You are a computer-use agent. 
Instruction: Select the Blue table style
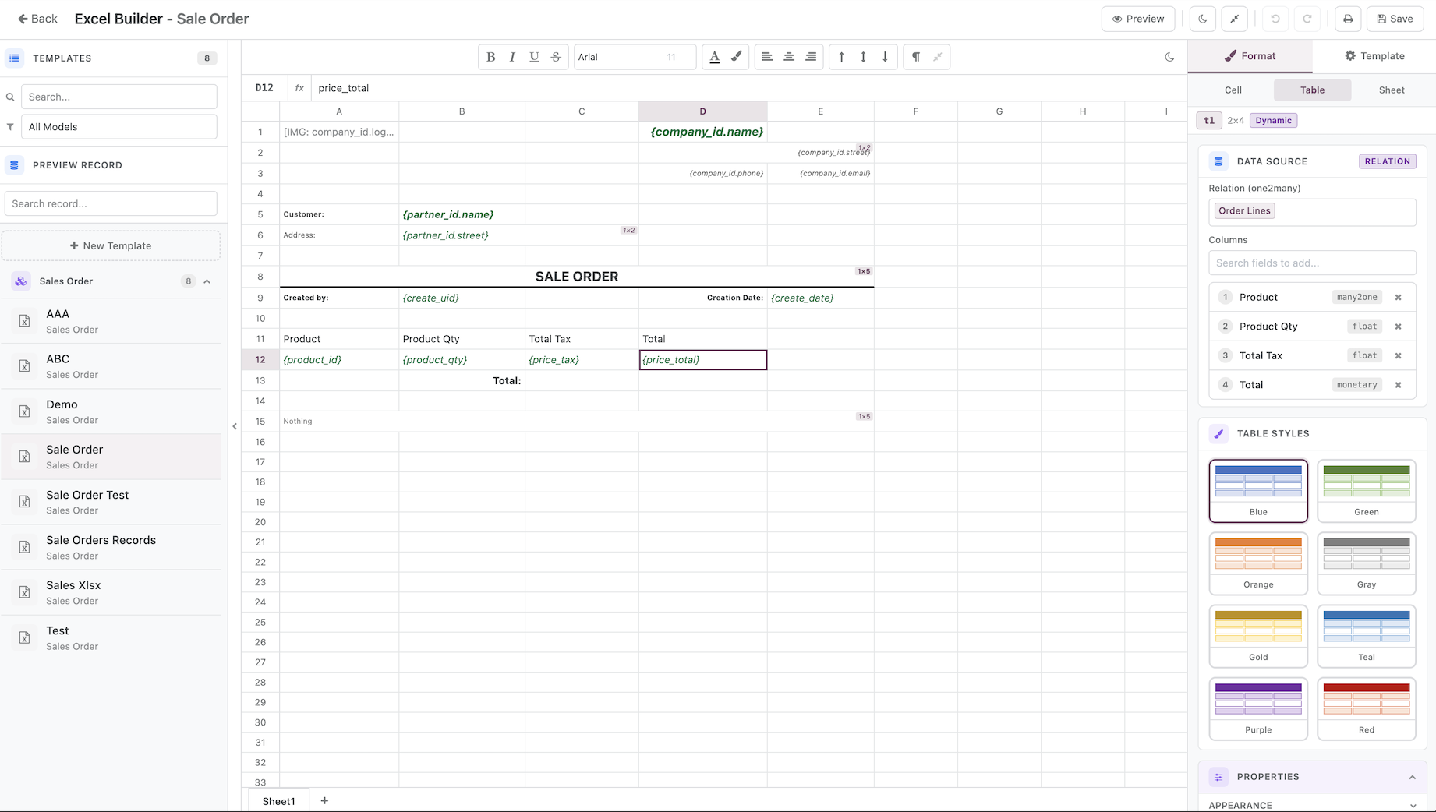1257,490
